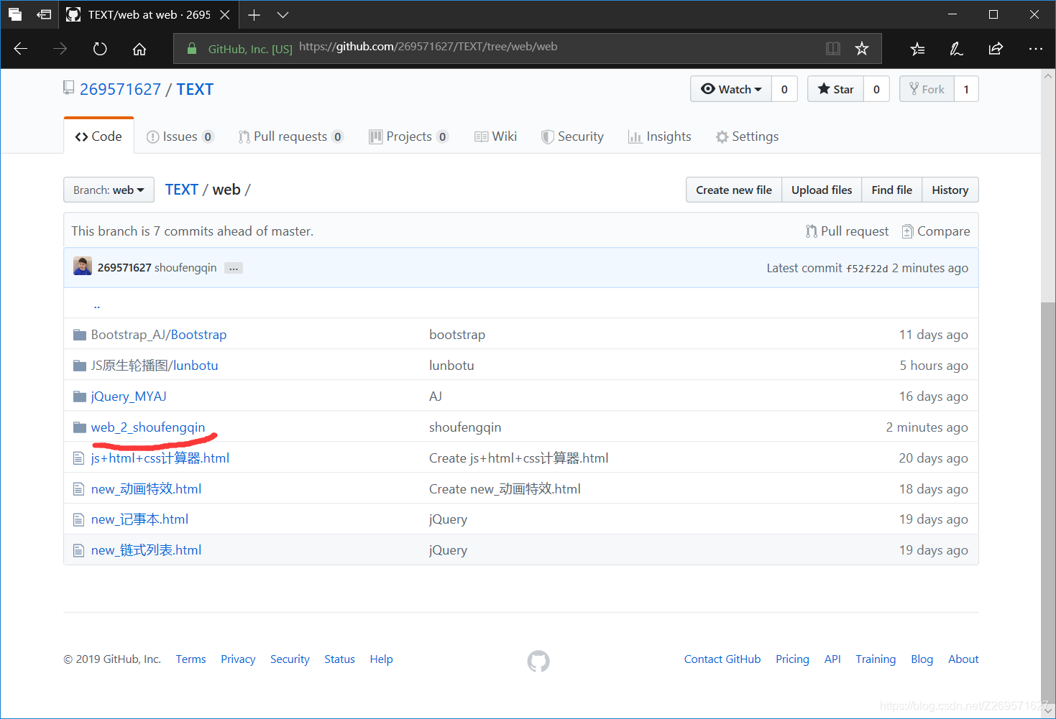
Task: Open new_记事本.html file
Action: 139,519
